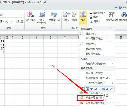This screenshot has height=107, width=127.
Task: Click the Format (格式) button icon
Action: [x=83, y=14]
